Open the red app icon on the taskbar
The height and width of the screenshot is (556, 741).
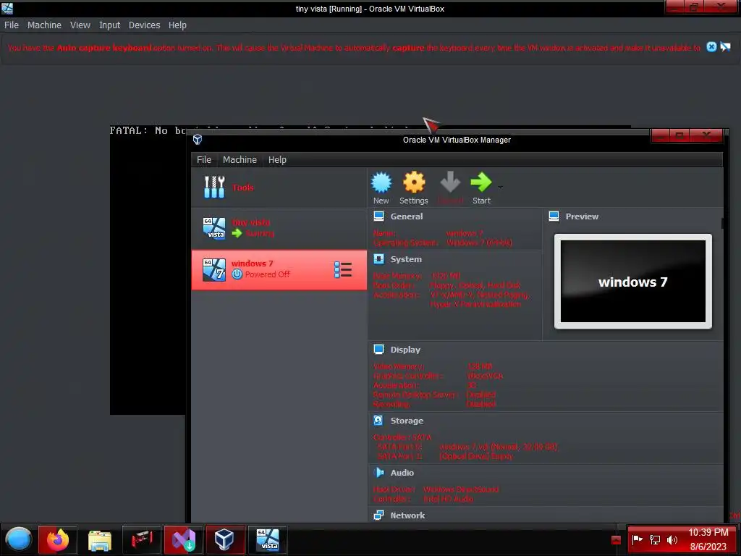point(142,539)
